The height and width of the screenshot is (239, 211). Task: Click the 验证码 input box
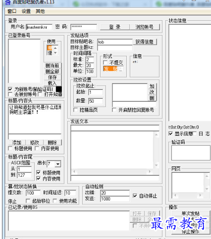(x=191, y=153)
